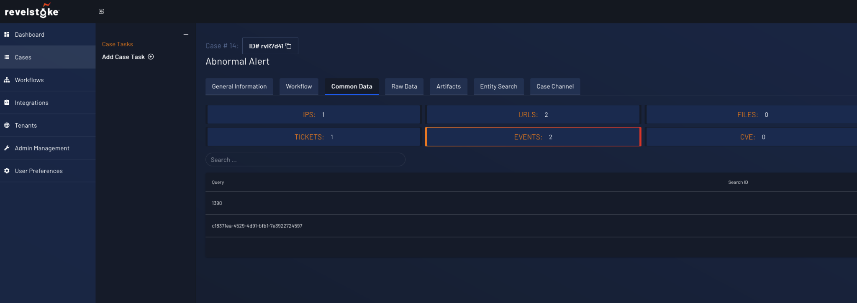Open Tenants in the sidebar
This screenshot has height=303, width=857.
[x=48, y=126]
